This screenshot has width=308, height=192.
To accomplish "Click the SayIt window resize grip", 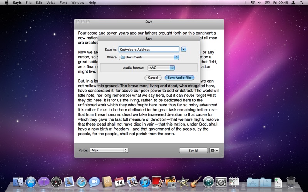I will [x=222, y=156].
